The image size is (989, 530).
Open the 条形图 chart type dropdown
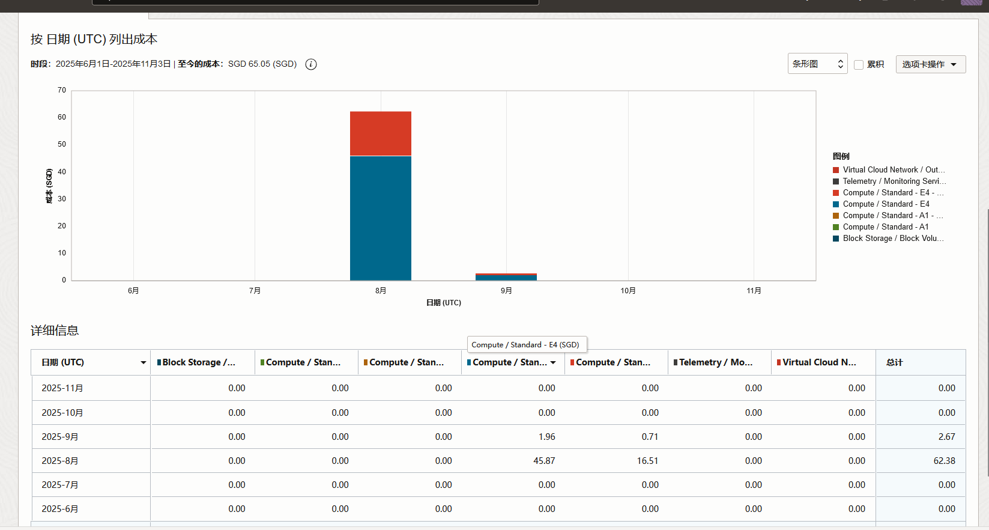click(x=817, y=64)
